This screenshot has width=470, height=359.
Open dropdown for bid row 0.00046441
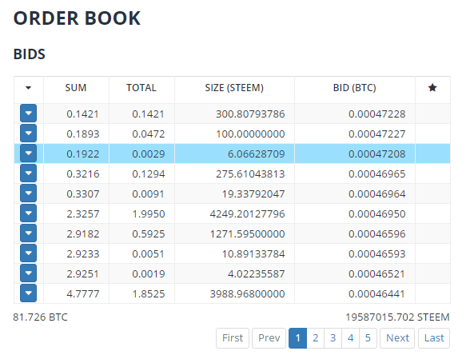29,293
